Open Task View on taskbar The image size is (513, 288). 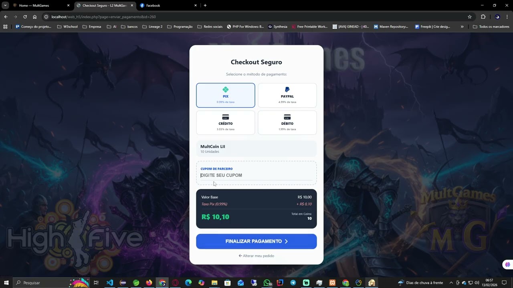point(96,283)
